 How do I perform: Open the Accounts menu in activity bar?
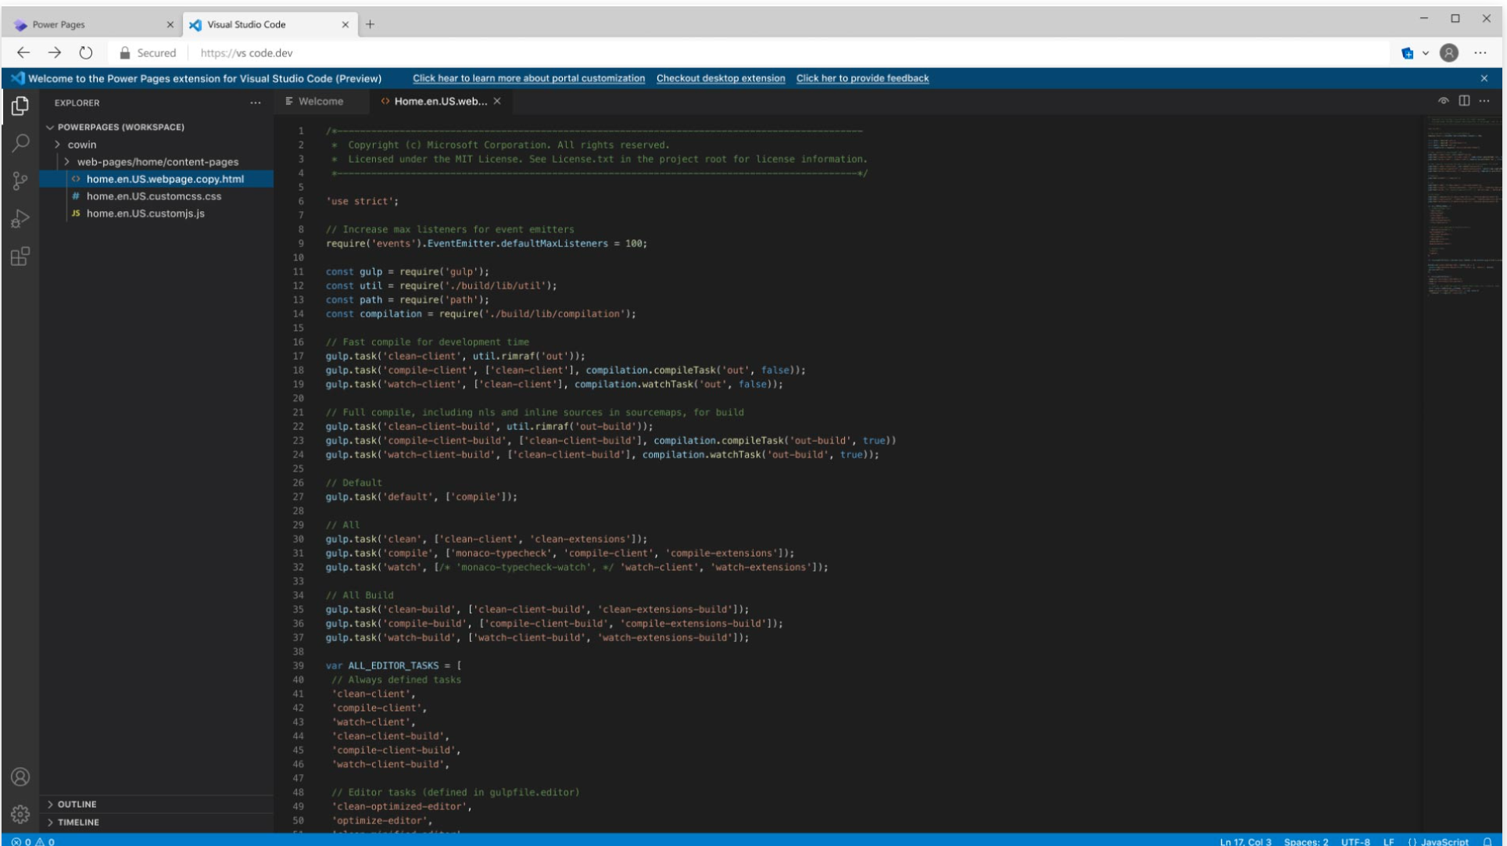coord(20,776)
